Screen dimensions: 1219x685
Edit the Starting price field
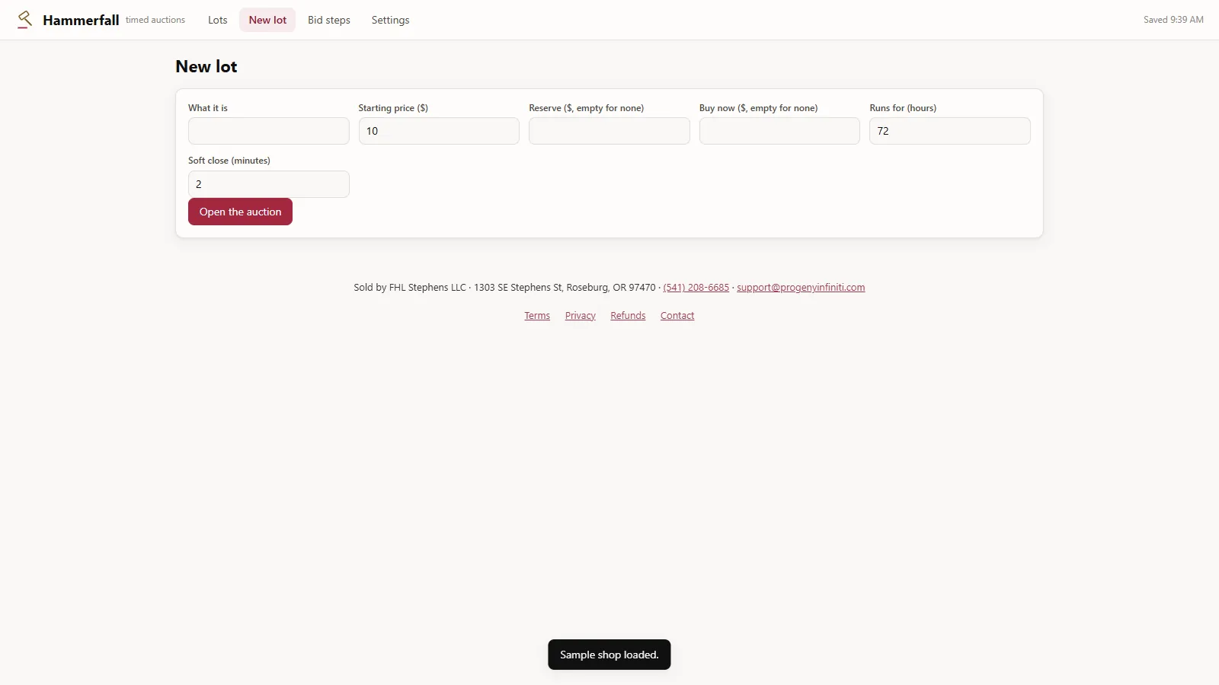pos(439,131)
